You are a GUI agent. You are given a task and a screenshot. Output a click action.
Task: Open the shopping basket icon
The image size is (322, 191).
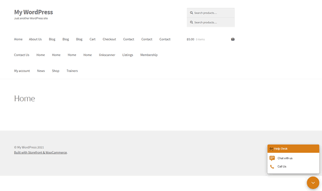click(x=233, y=39)
